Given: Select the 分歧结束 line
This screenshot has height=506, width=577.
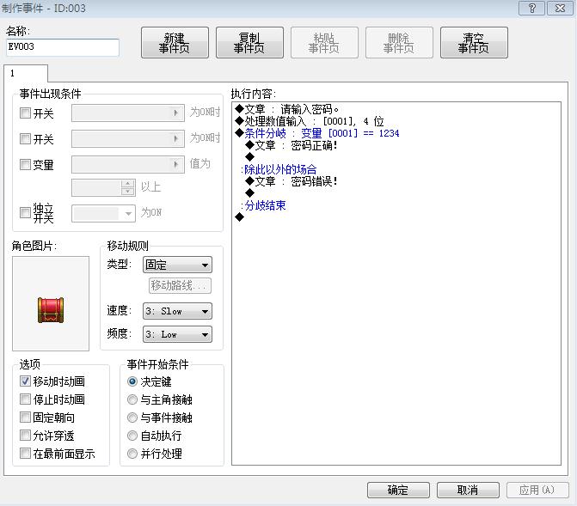Looking at the screenshot, I should 263,205.
